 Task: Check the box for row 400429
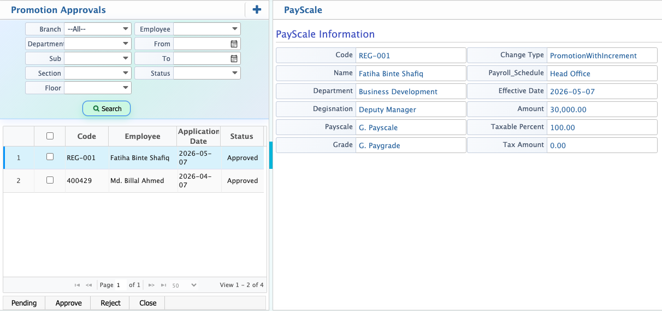[50, 180]
